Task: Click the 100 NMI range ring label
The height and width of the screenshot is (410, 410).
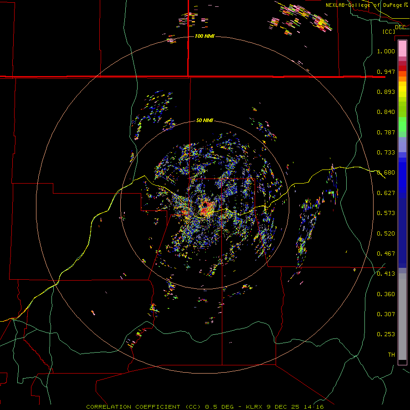Action: tap(205, 36)
